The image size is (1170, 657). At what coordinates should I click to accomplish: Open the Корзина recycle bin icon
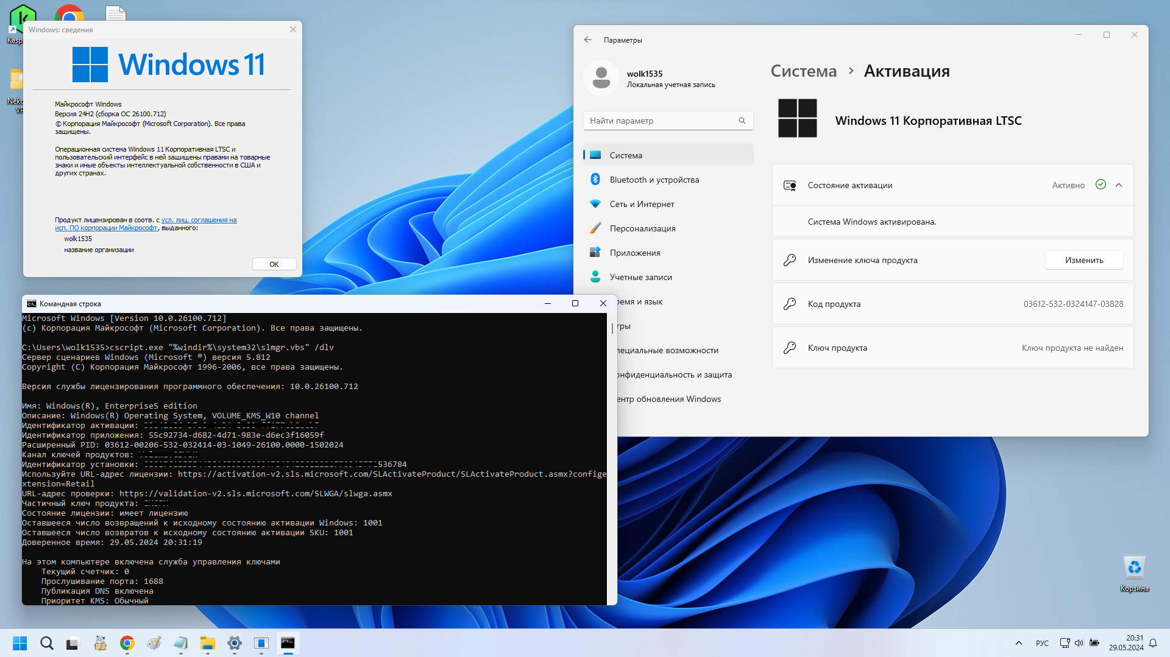tap(1134, 574)
